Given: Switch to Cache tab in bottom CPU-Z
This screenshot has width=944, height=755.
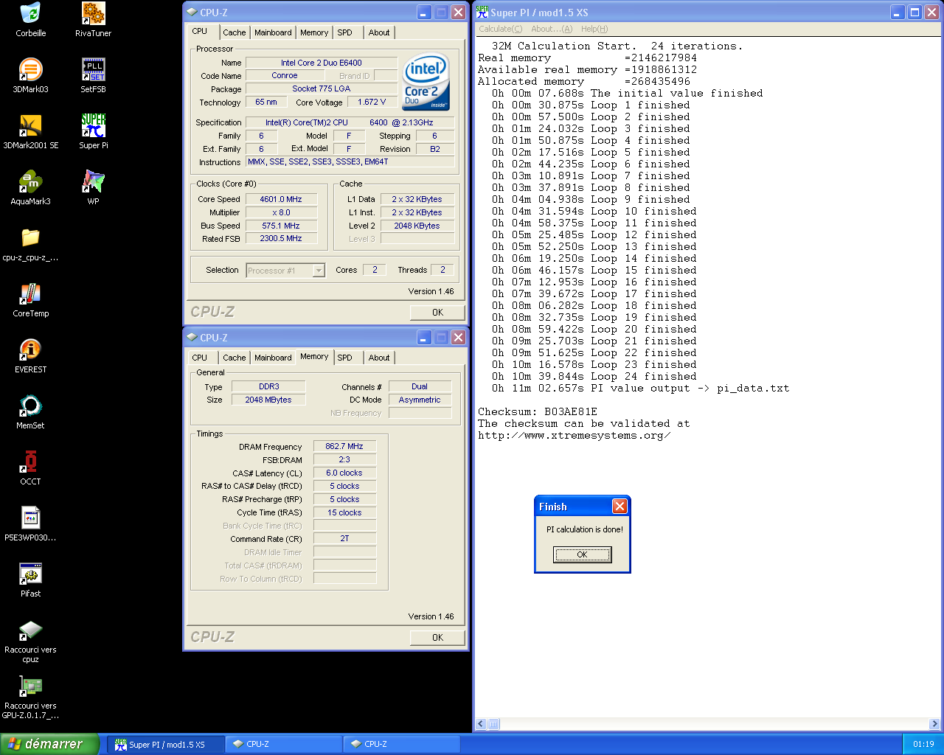Looking at the screenshot, I should point(235,358).
